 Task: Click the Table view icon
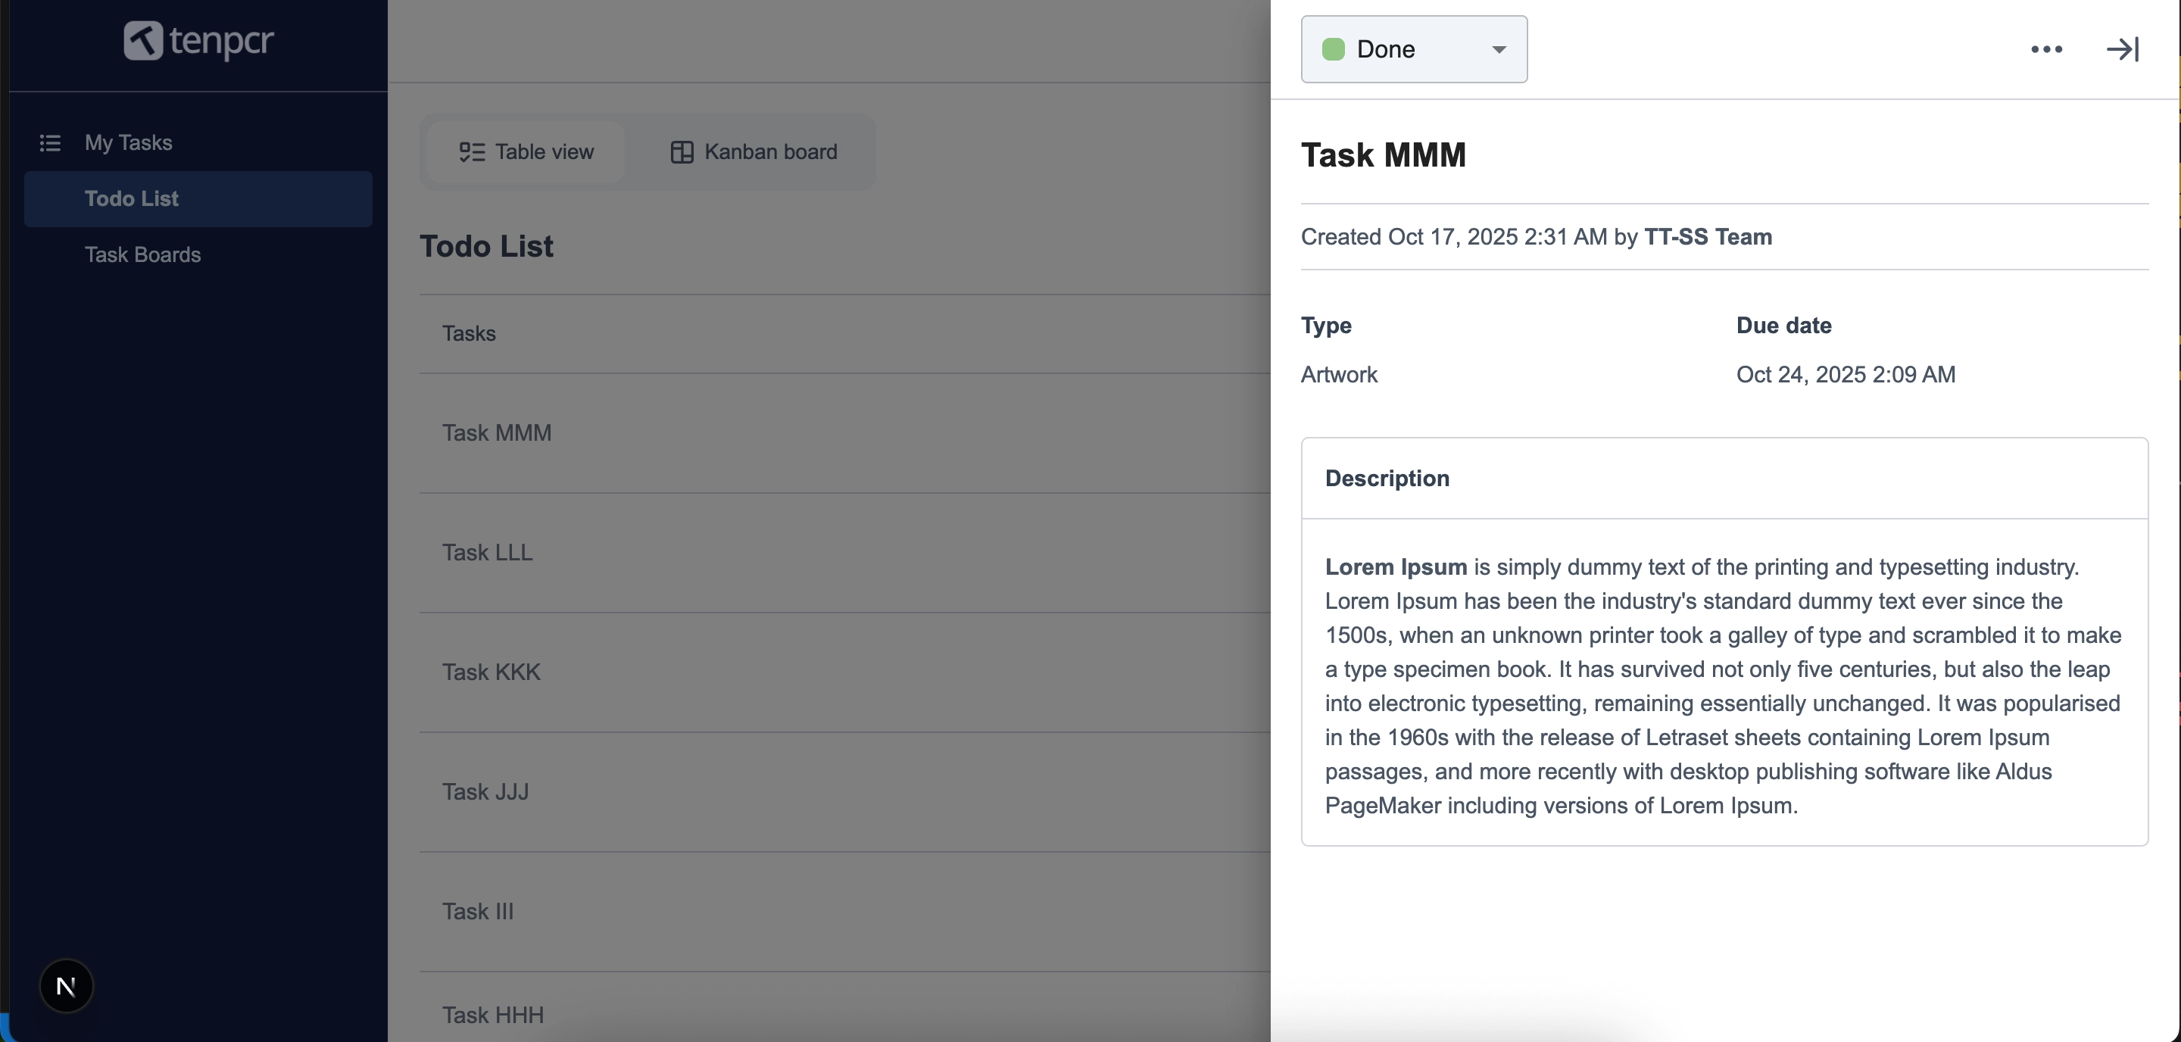click(x=472, y=152)
